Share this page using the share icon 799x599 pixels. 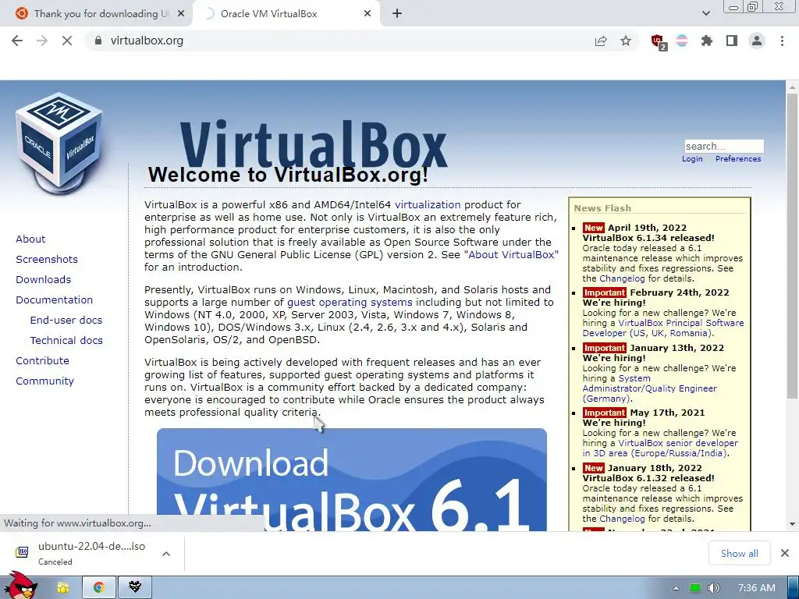click(x=601, y=41)
